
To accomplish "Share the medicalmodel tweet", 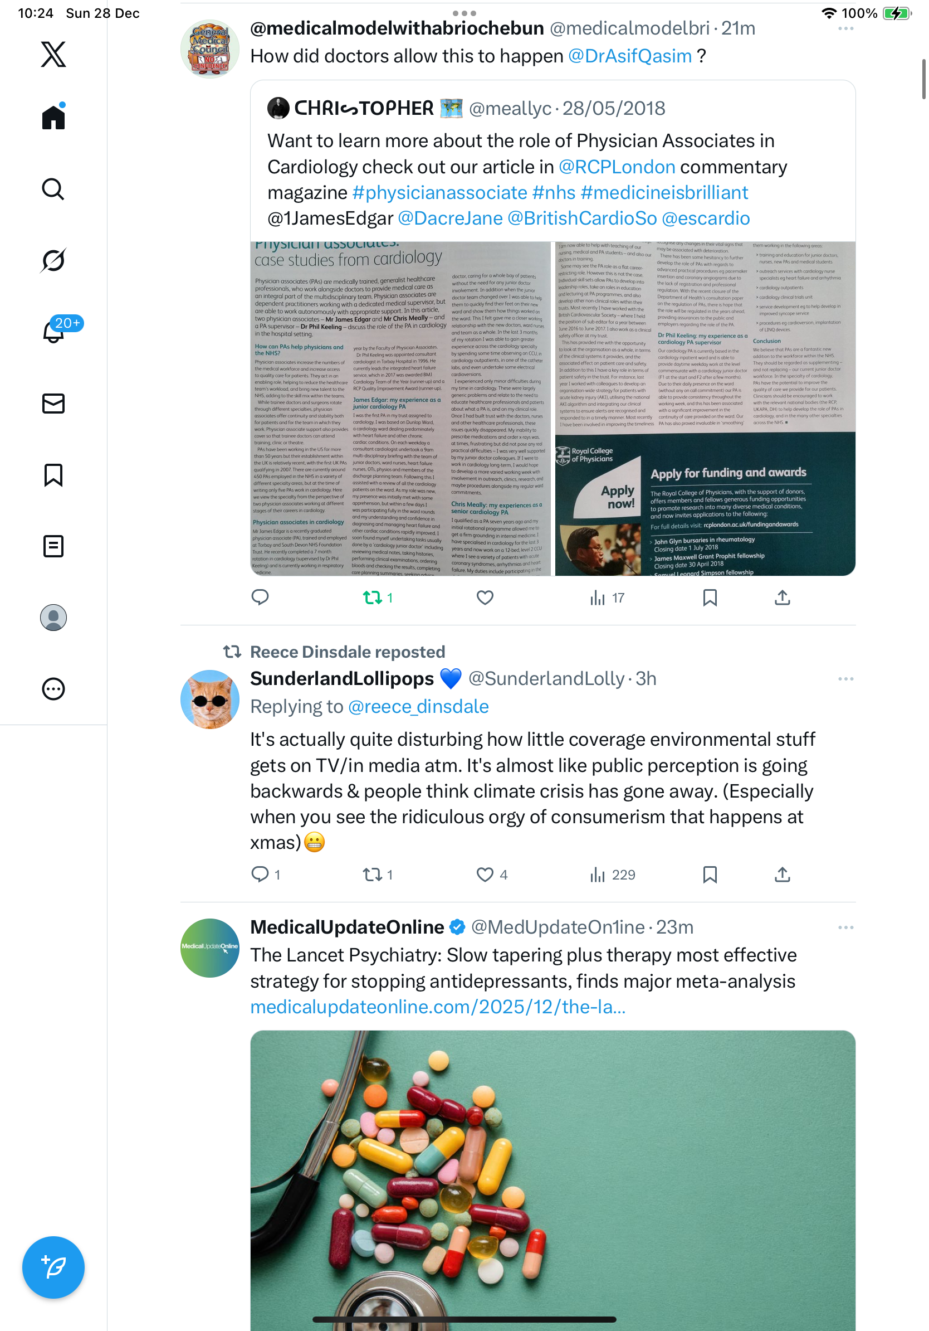I will click(x=782, y=597).
